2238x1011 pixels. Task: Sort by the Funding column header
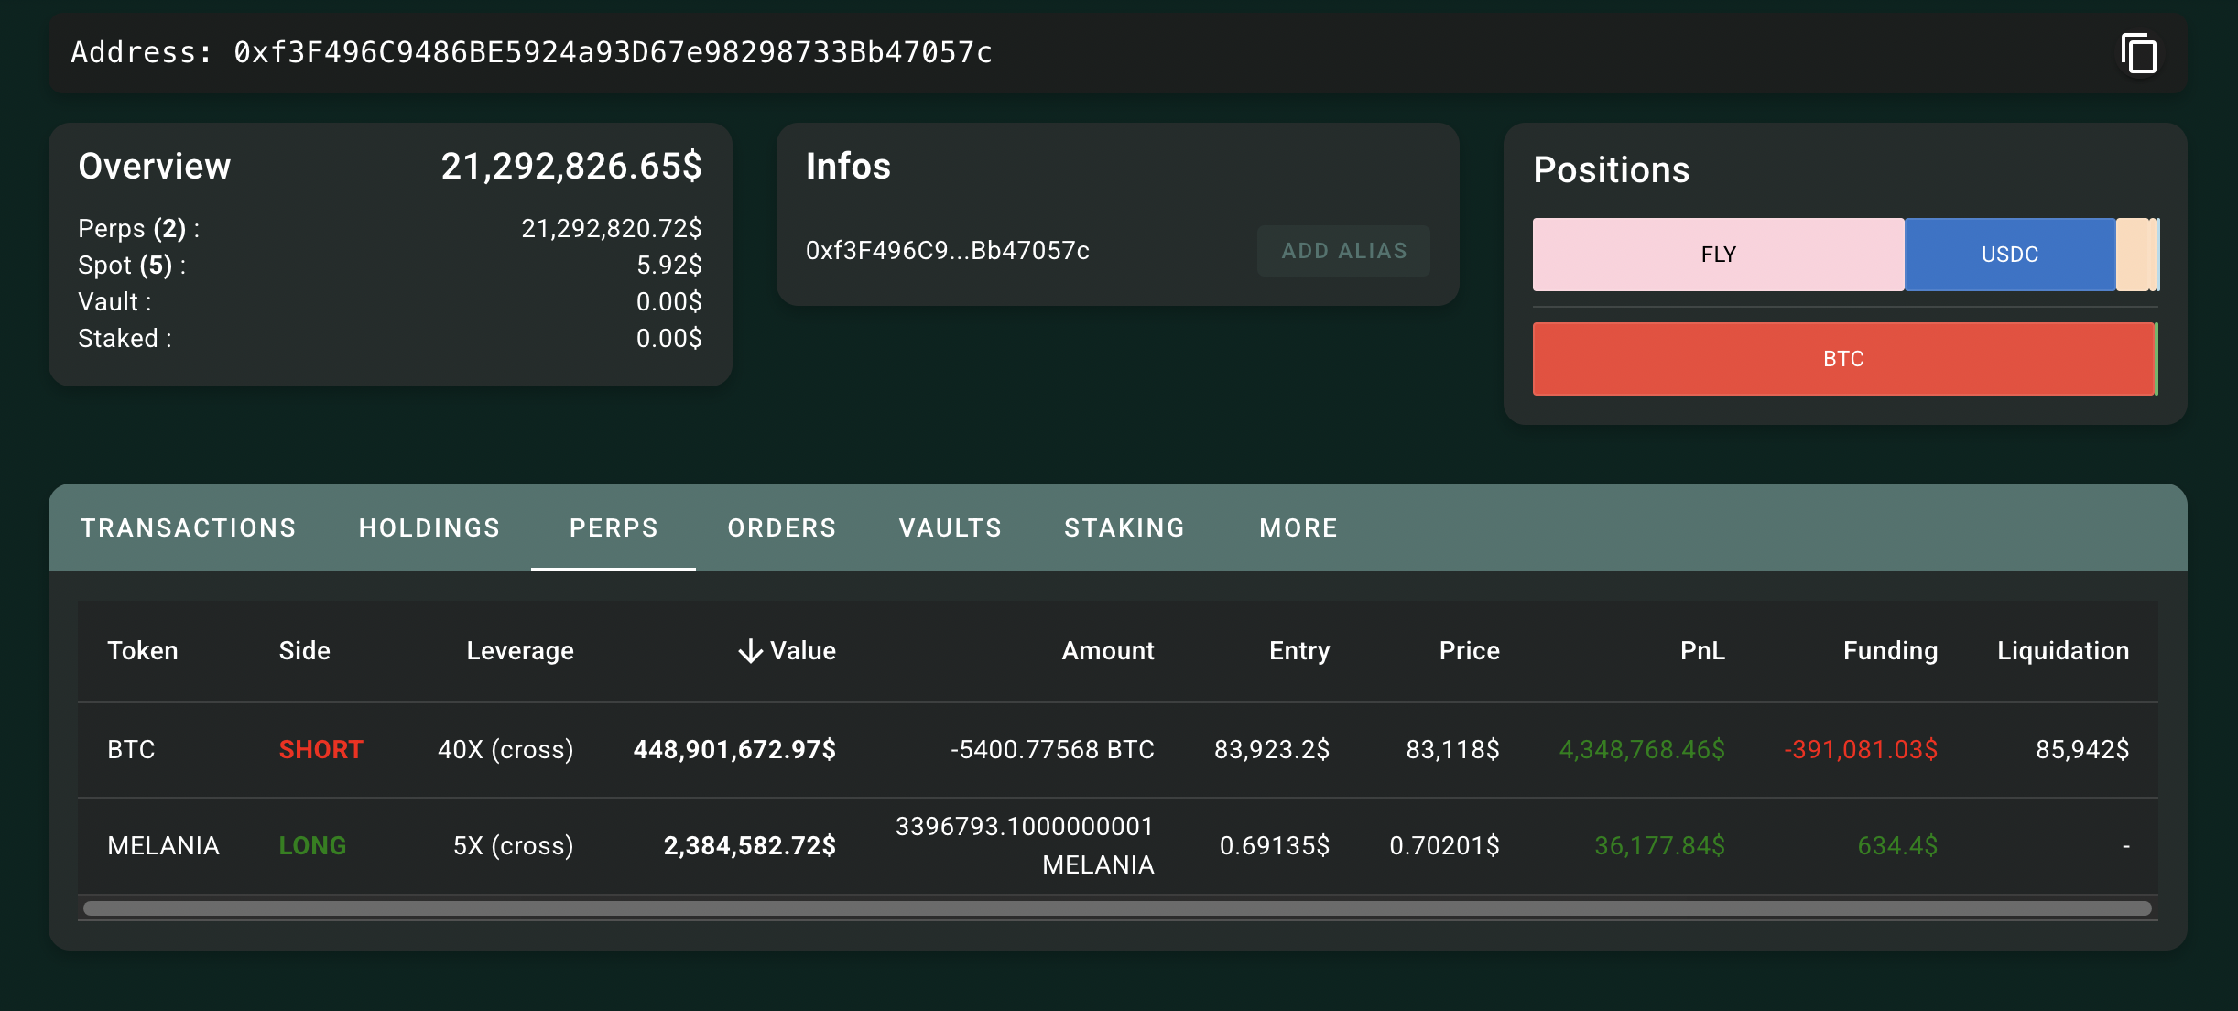tap(1890, 651)
